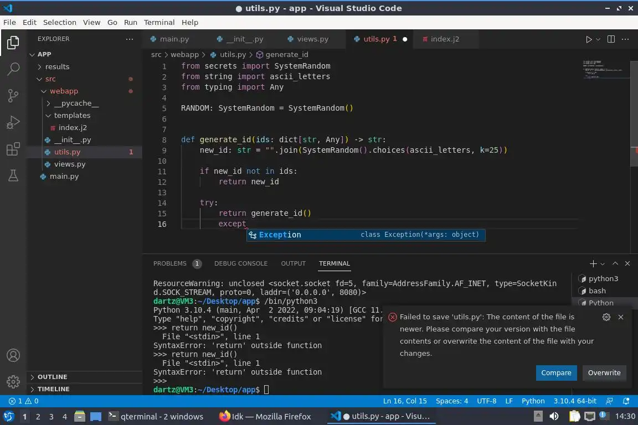Select the python3 terminal in the terminal list
This screenshot has width=638, height=425.
(x=603, y=278)
